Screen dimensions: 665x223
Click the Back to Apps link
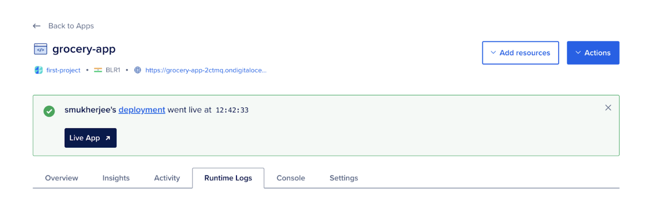[71, 26]
